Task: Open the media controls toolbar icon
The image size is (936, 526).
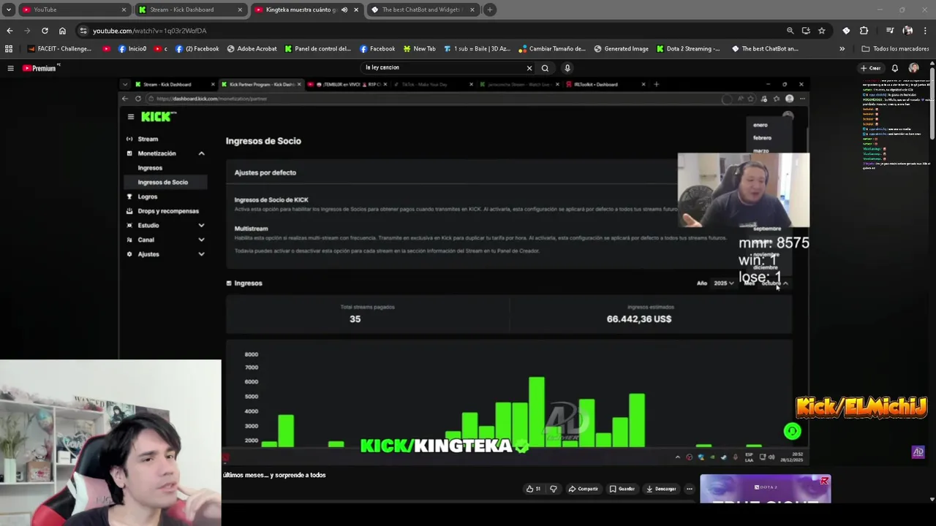Action: 889,31
